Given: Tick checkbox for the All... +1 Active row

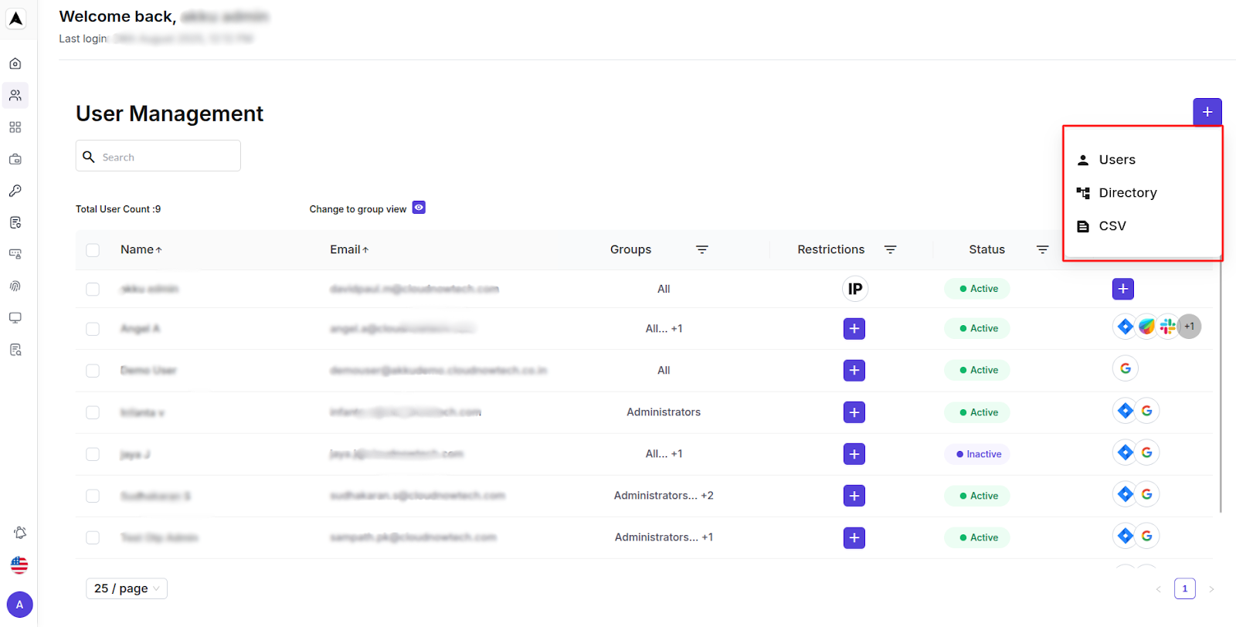Looking at the screenshot, I should [93, 329].
